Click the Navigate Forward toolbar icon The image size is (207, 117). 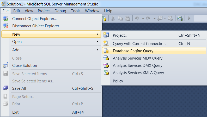coord(171,18)
